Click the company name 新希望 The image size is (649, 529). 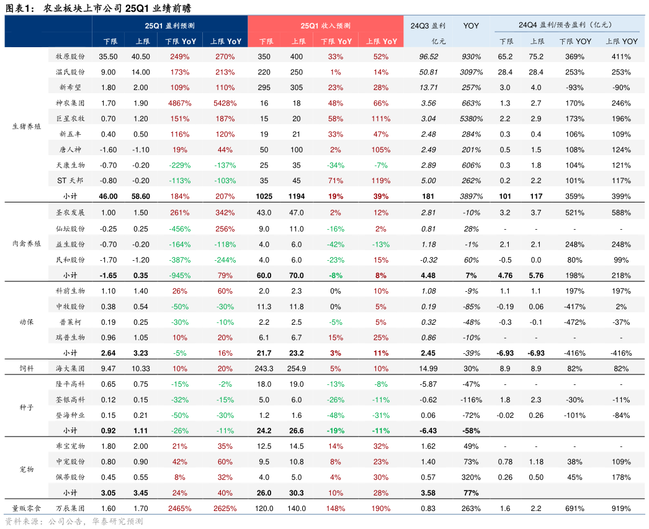pyautogui.click(x=70, y=88)
